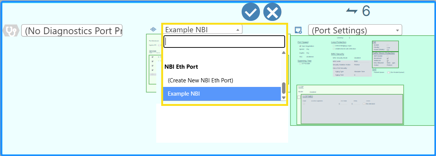This screenshot has width=436, height=156.
Task: Toggle Auto Negotiation checkbox under Port Speed
Action: [300, 46]
